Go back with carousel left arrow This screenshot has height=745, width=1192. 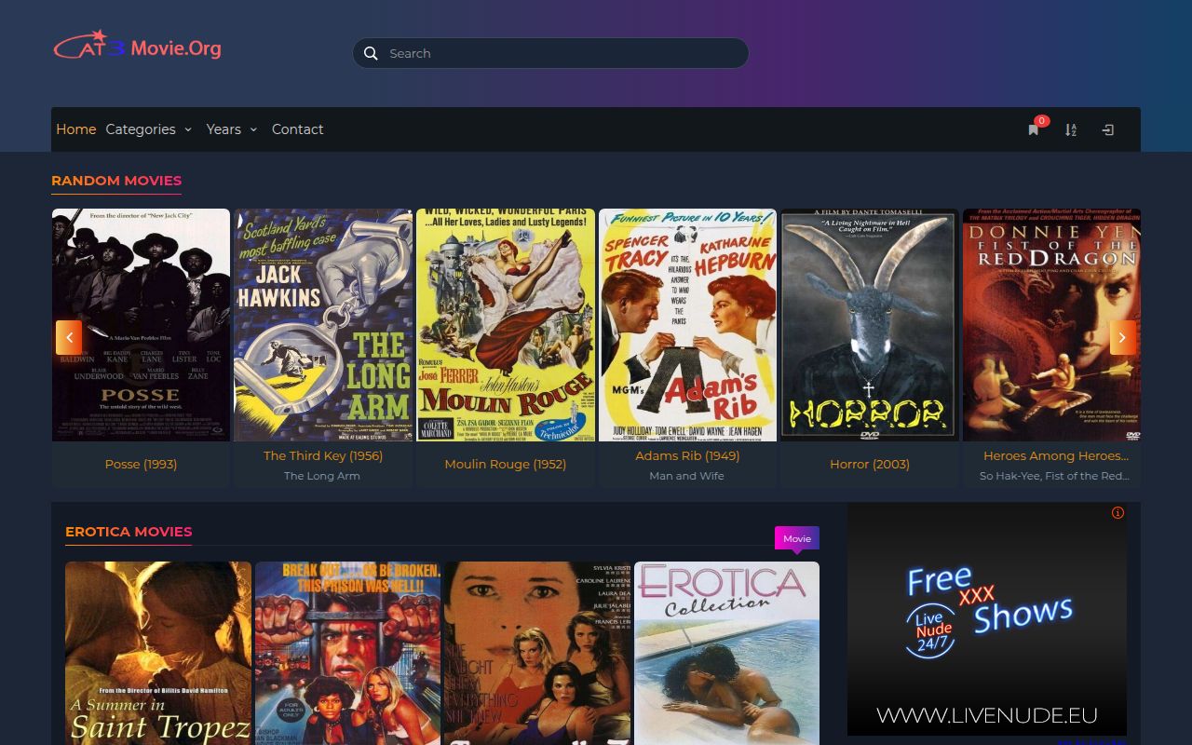click(69, 337)
